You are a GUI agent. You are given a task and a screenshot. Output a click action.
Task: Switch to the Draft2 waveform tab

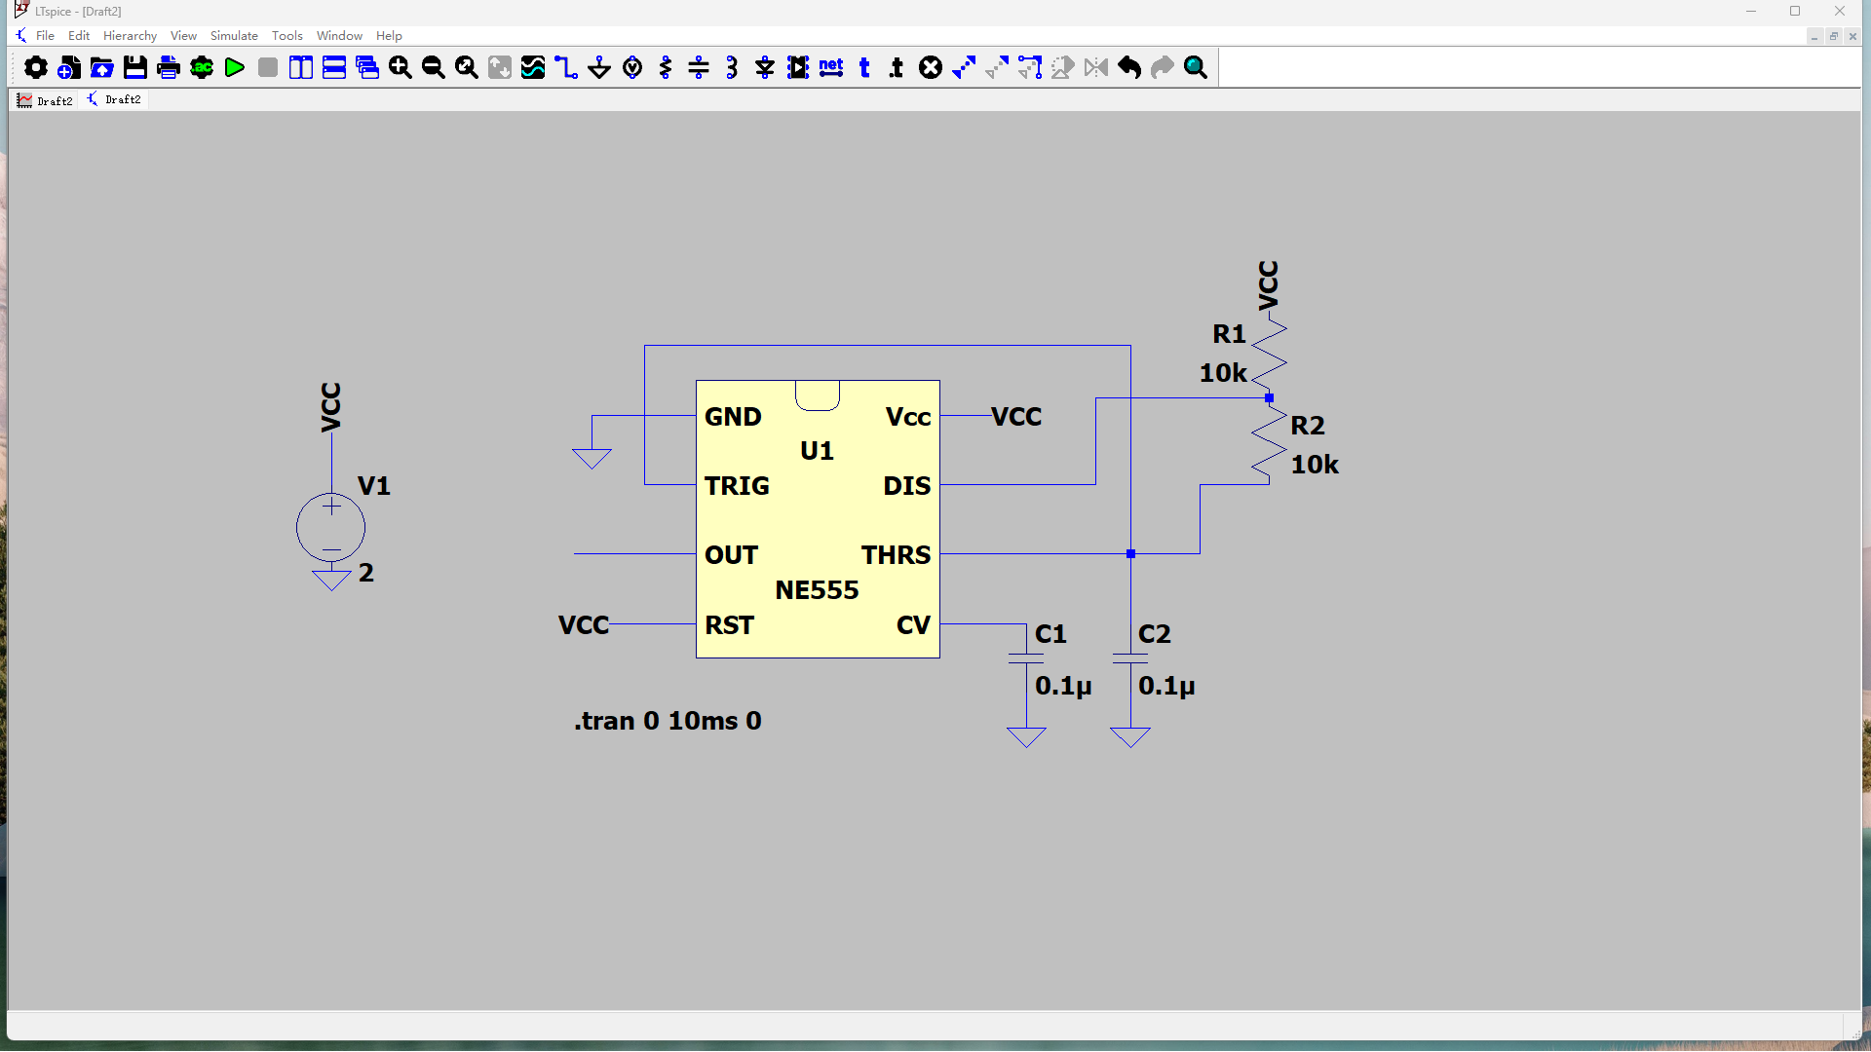point(45,100)
